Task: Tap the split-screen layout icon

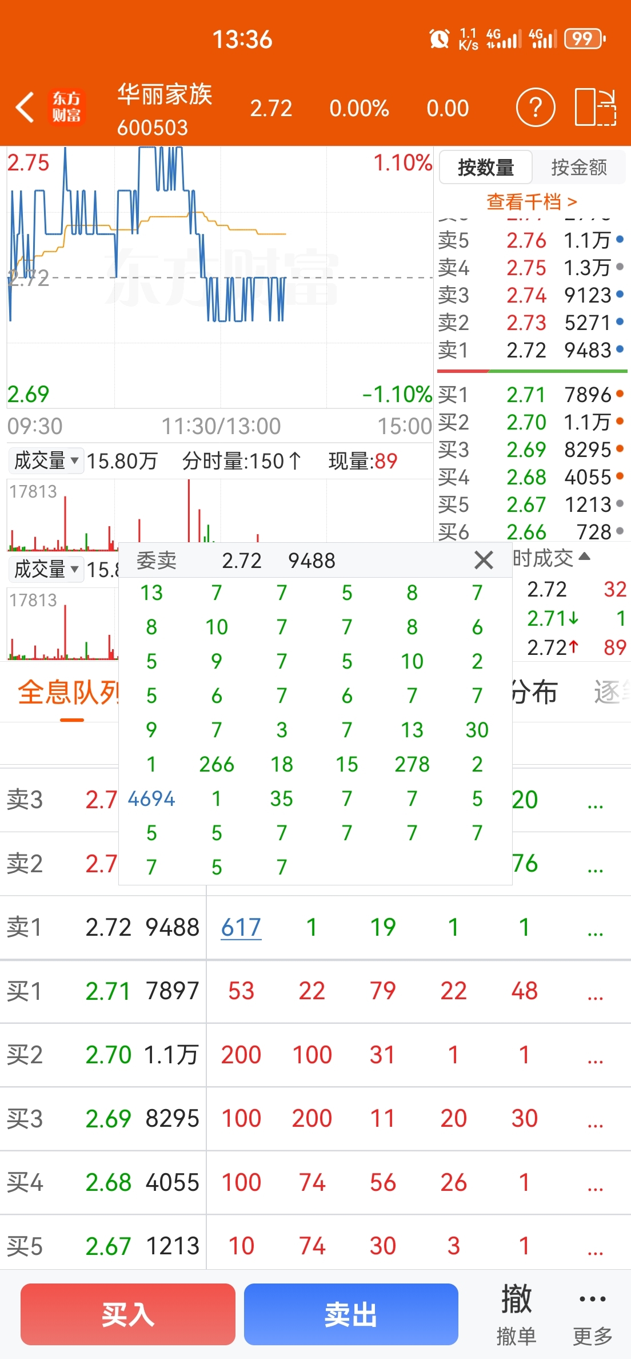Action: [596, 107]
